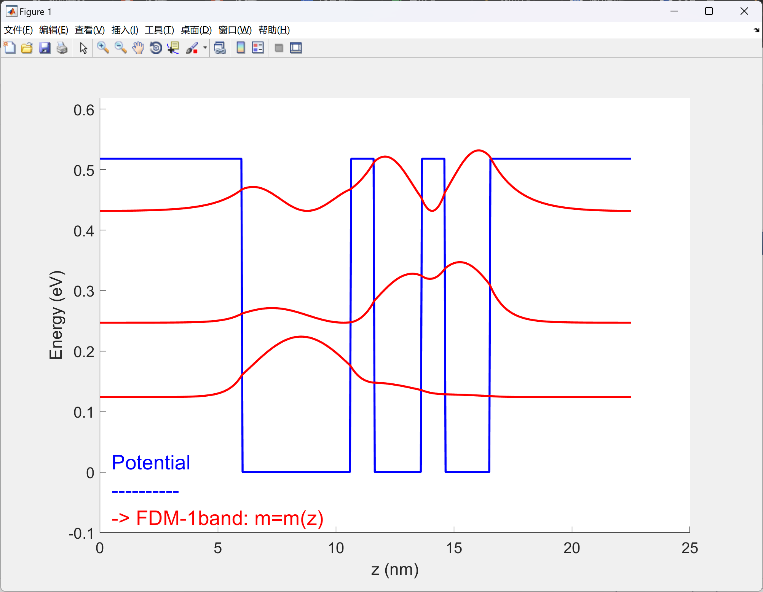Click the Show Plot Tools icon
763x592 pixels.
click(x=296, y=48)
